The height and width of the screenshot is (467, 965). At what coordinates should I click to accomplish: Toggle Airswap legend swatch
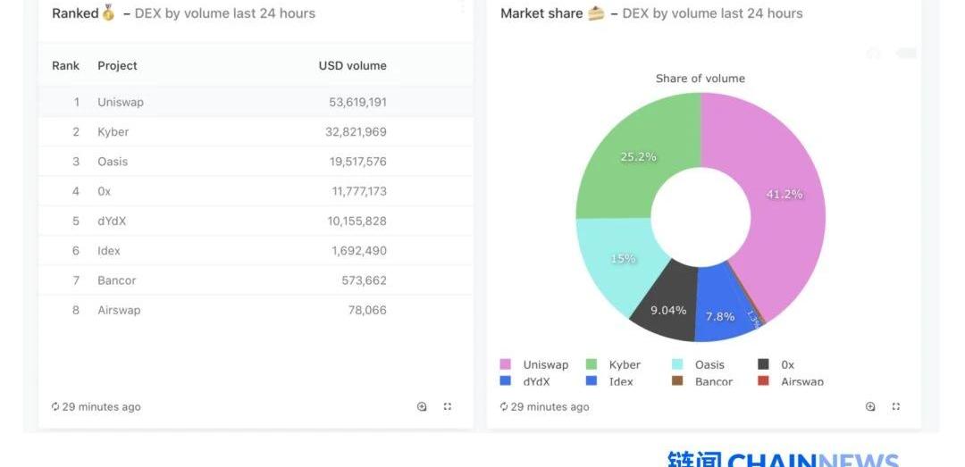[x=763, y=381]
